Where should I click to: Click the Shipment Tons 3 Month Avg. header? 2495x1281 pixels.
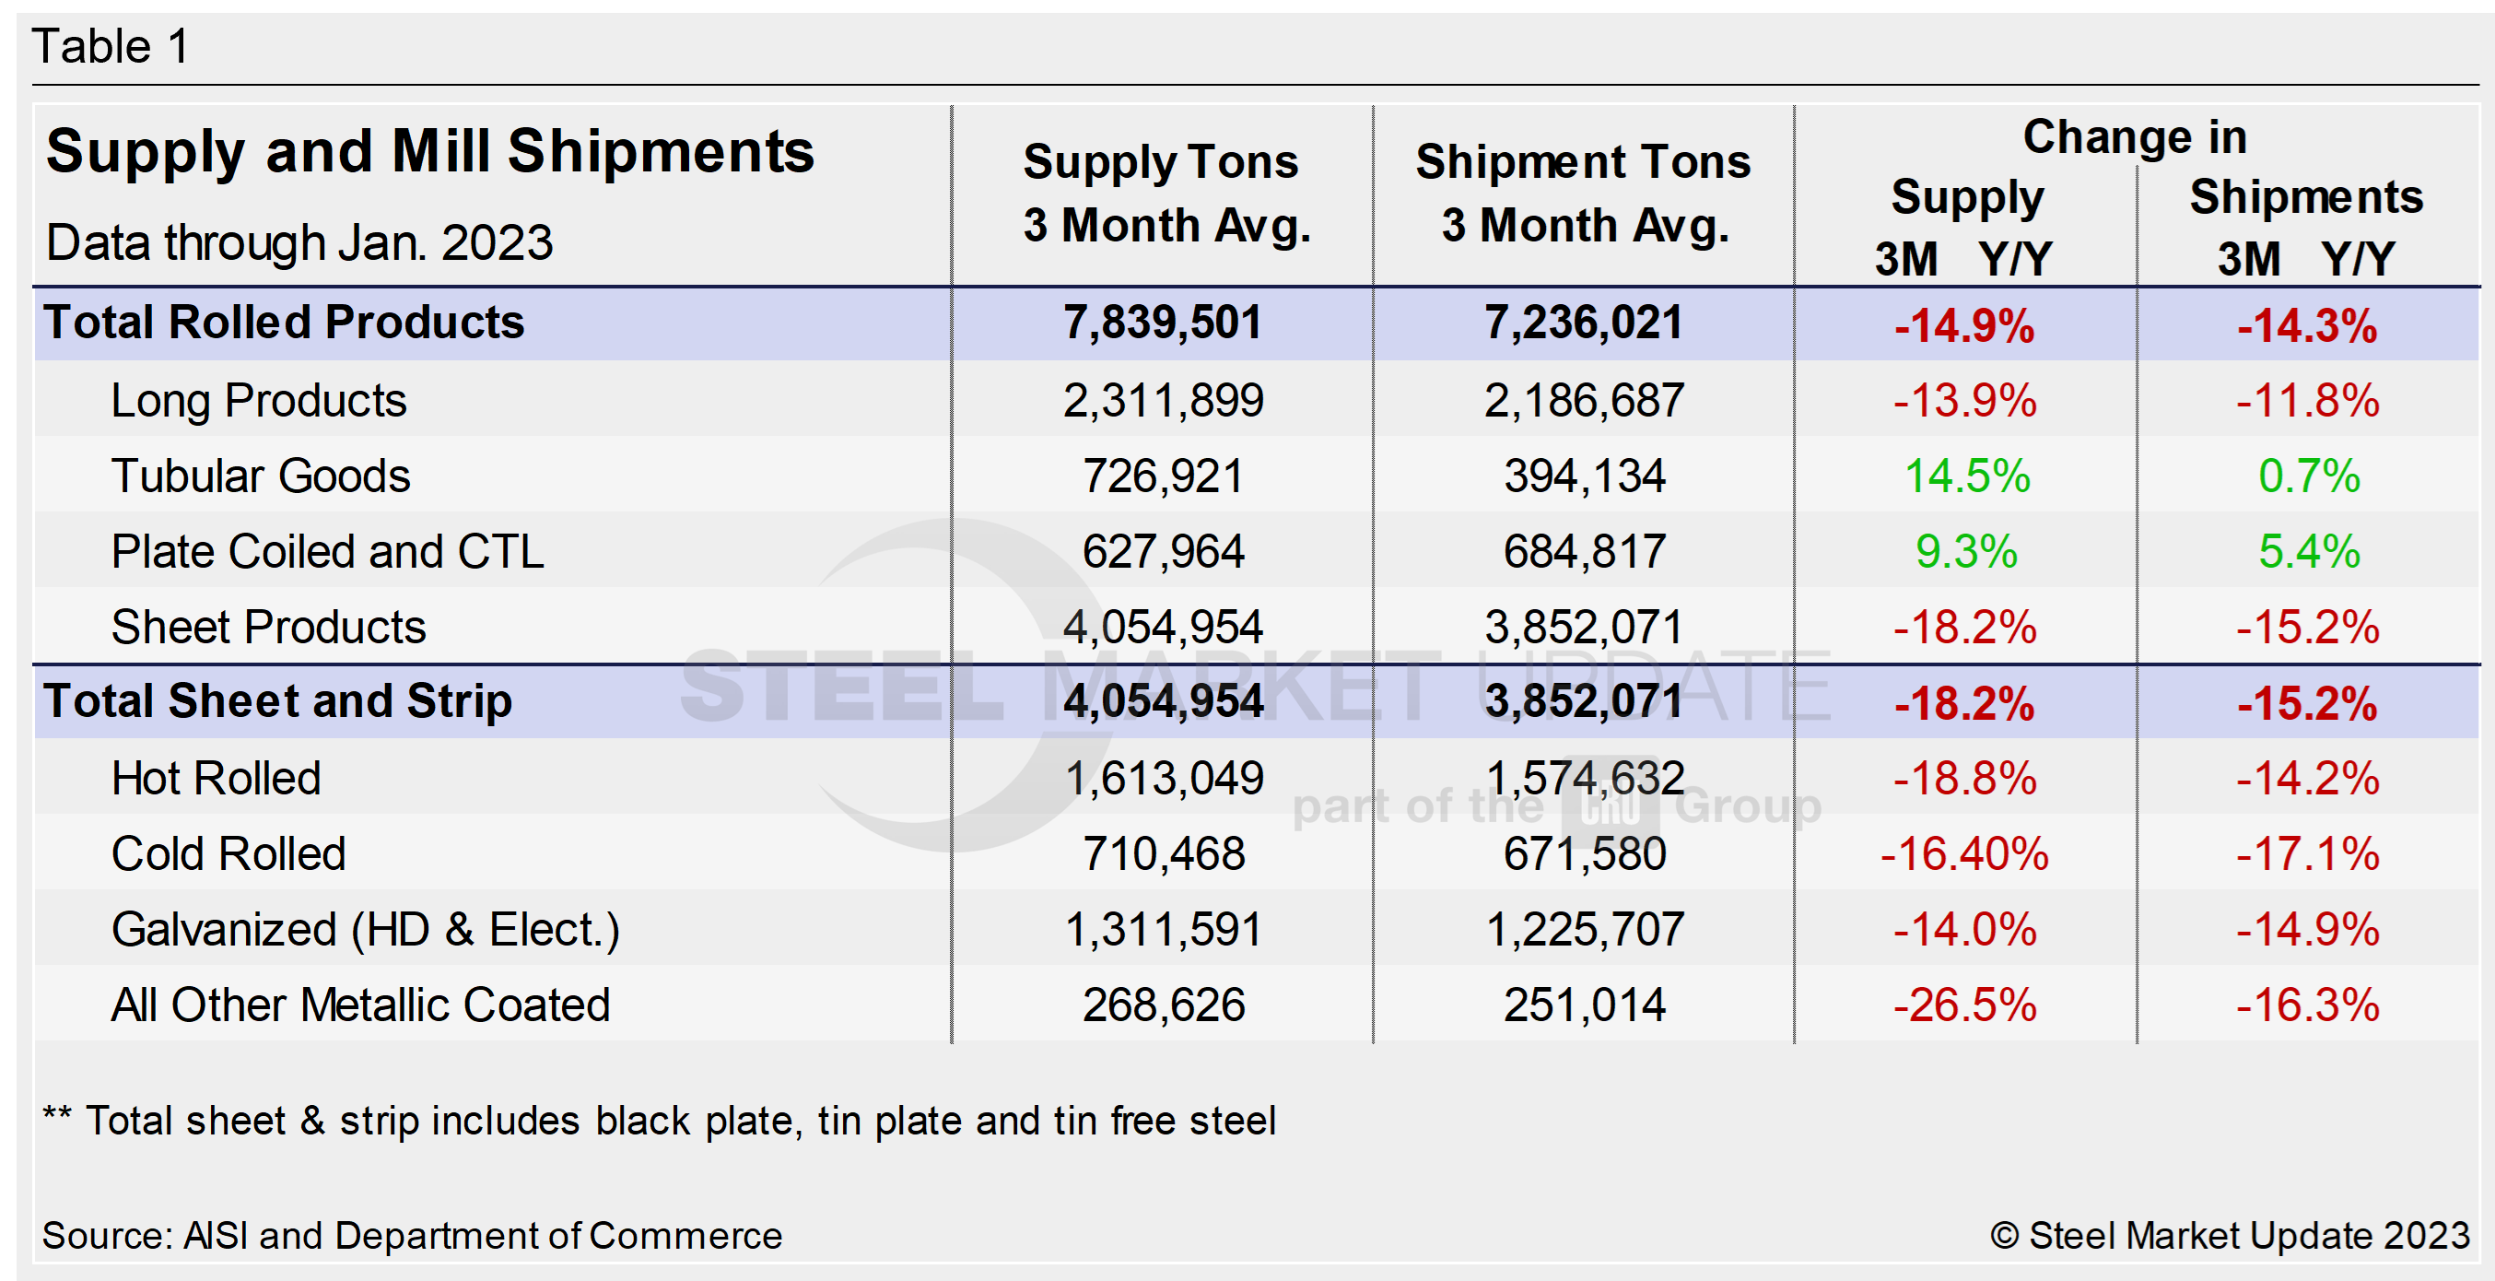(1584, 194)
